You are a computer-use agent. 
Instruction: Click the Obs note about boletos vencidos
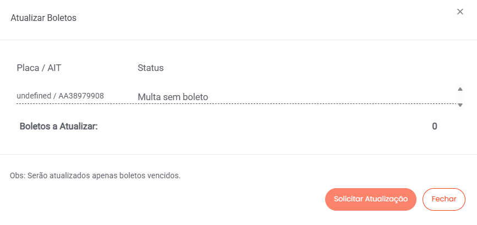[x=95, y=176]
